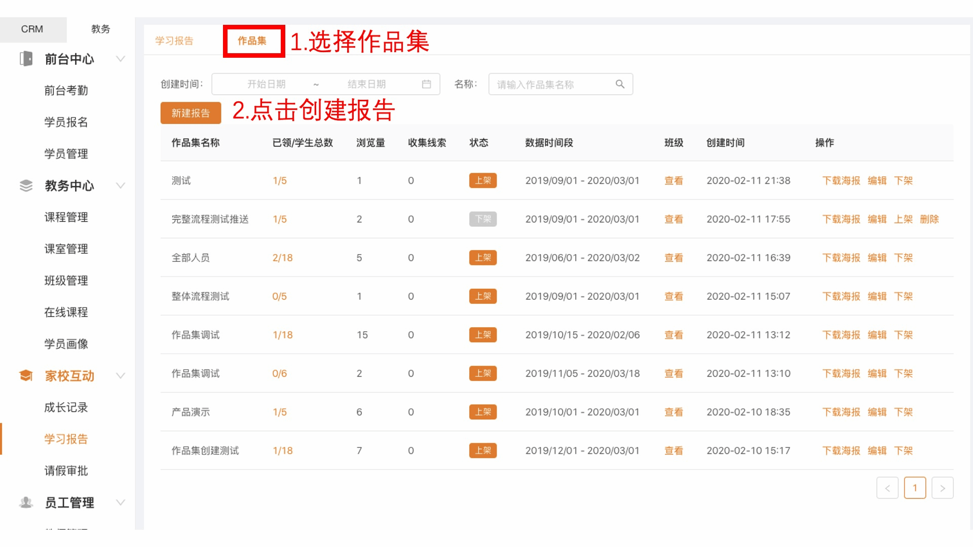Open 学员管理 in sidebar

click(x=66, y=154)
